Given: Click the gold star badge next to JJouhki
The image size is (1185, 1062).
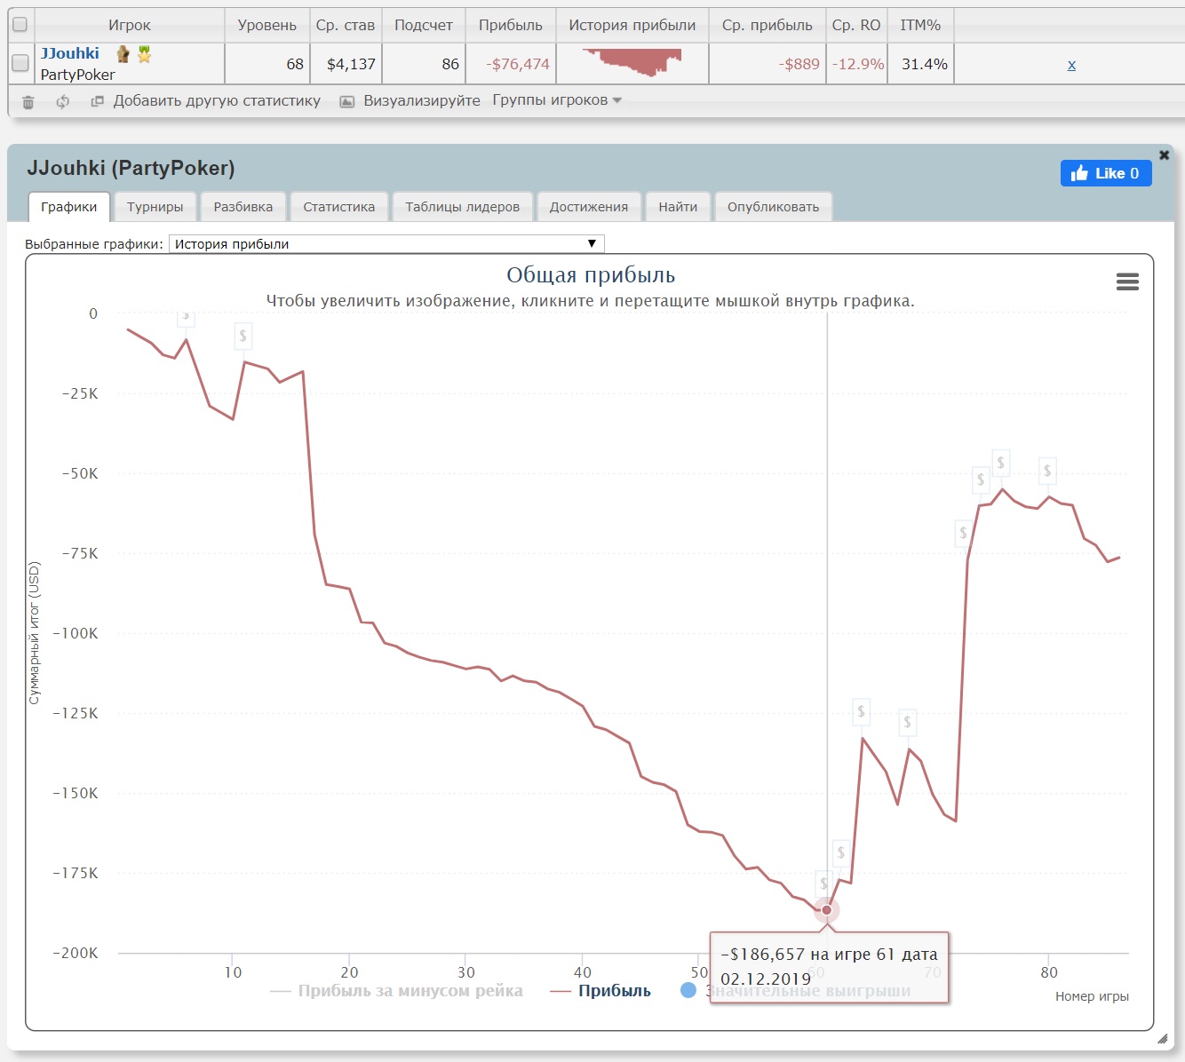Looking at the screenshot, I should [x=144, y=54].
